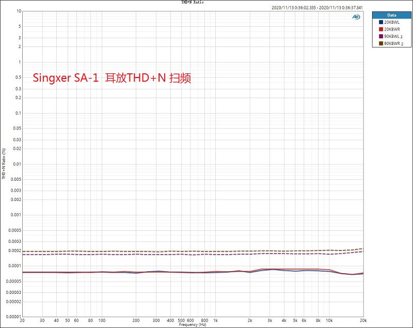Choose the 90KBWR 2 legend entry text

394,43
